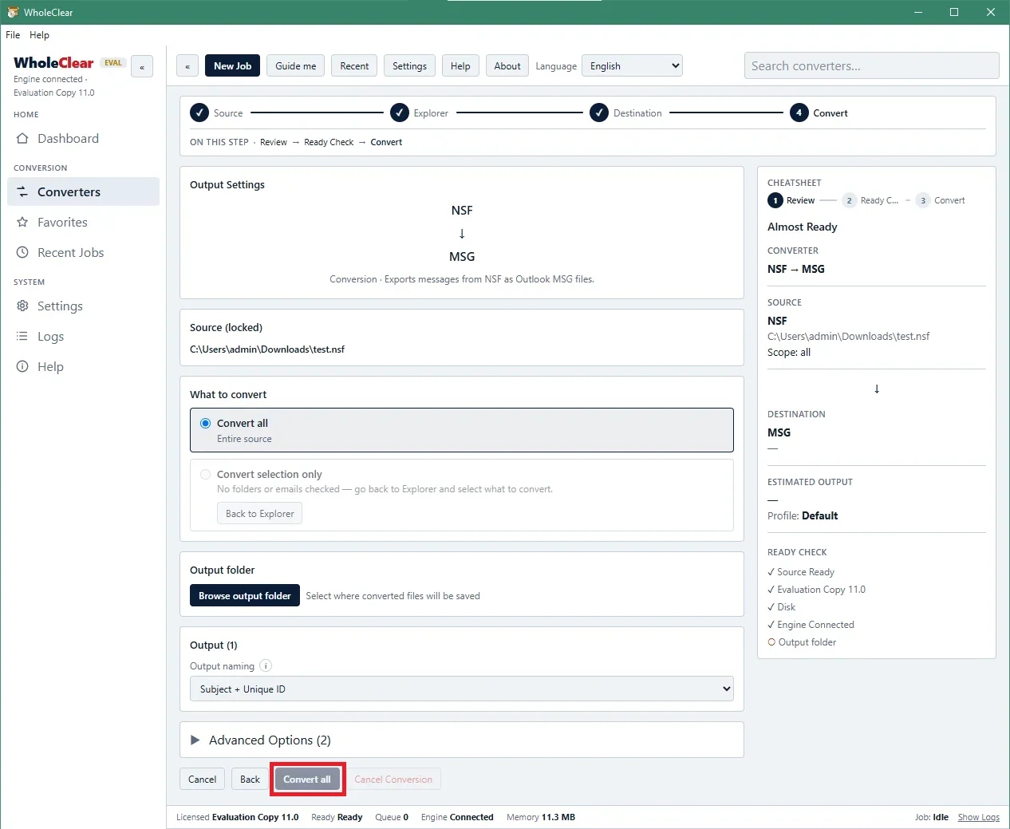The width and height of the screenshot is (1010, 829).
Task: Click the Queue 0 status entry
Action: (392, 817)
